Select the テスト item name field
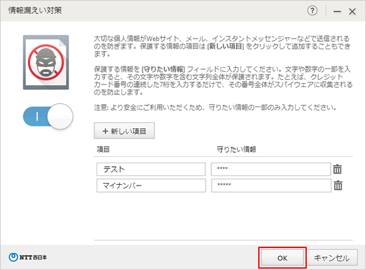 (x=151, y=169)
